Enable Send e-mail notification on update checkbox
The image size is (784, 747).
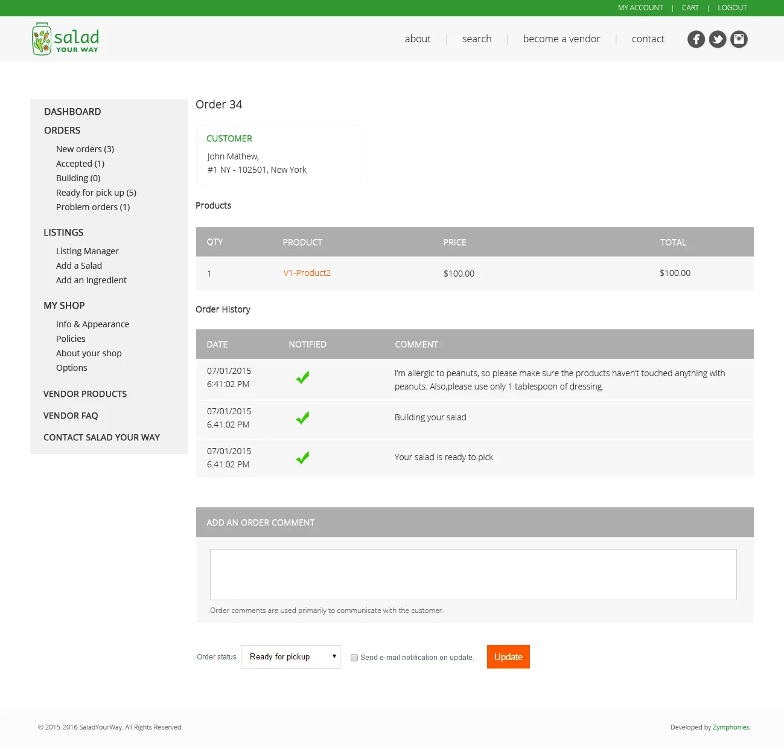pyautogui.click(x=354, y=658)
